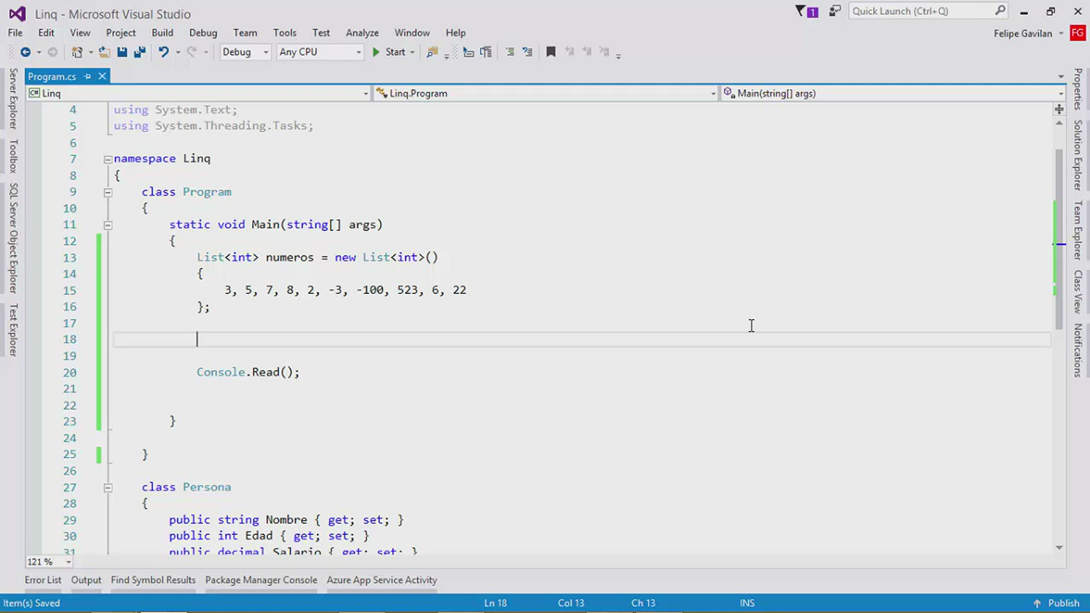
Task: Open the Solution Explorer side panel
Action: click(x=1078, y=155)
